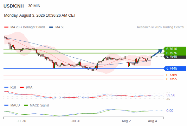This screenshot has height=126, width=187.
Task: Click the 6.7548 current price label
Action: [175, 57]
